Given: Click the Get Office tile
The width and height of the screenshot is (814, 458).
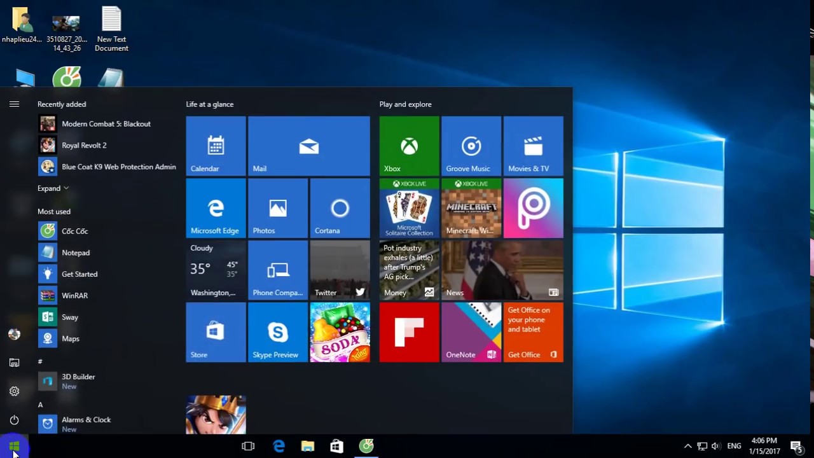Looking at the screenshot, I should pyautogui.click(x=533, y=332).
